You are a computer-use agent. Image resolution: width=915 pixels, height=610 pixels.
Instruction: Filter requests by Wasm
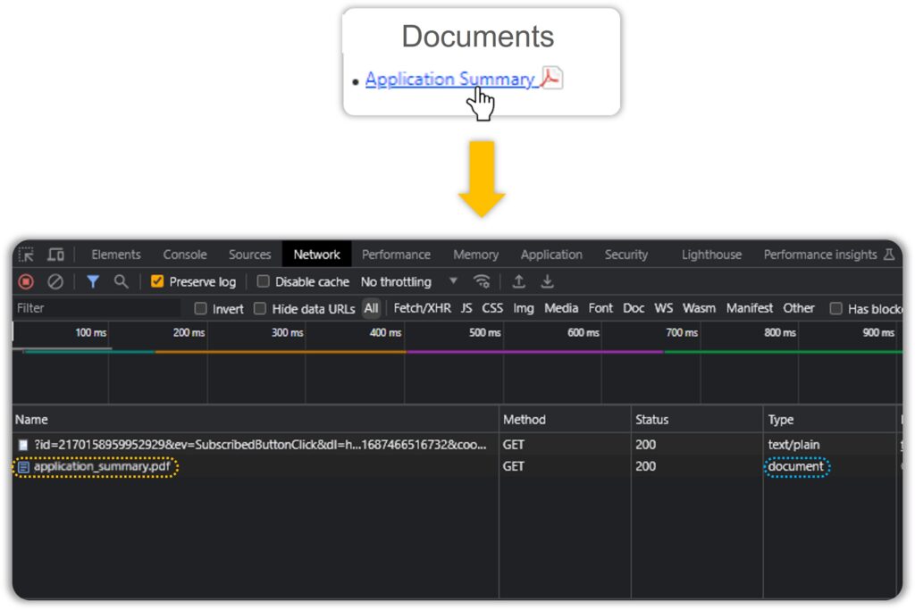click(x=699, y=308)
